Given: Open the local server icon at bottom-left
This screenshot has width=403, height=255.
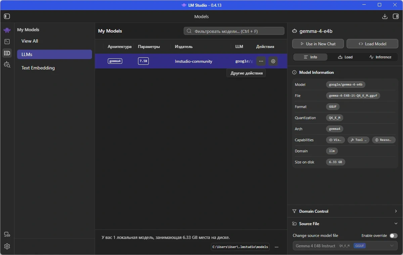Looking at the screenshot, I should coord(7,234).
